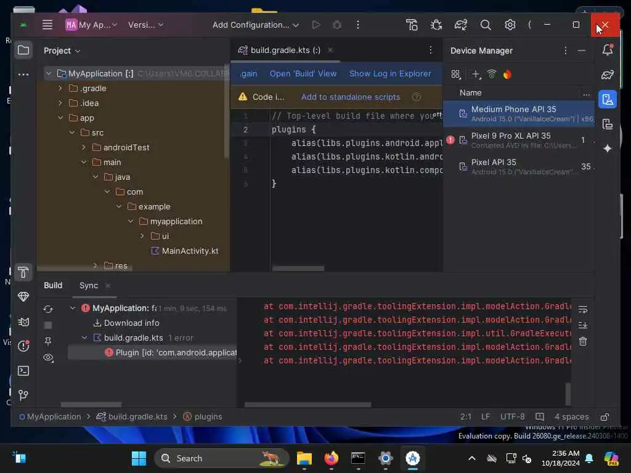Open IDE settings gear icon
The height and width of the screenshot is (473, 631).
tap(510, 25)
